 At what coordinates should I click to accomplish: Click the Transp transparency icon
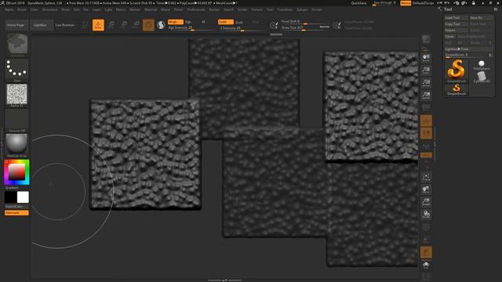(426, 240)
